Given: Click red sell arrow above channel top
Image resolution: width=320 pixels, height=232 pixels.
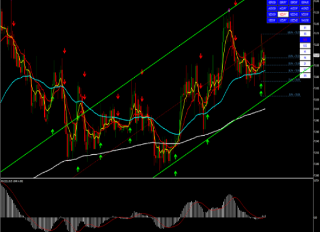Looking at the screenshot, I should tap(236, 3).
